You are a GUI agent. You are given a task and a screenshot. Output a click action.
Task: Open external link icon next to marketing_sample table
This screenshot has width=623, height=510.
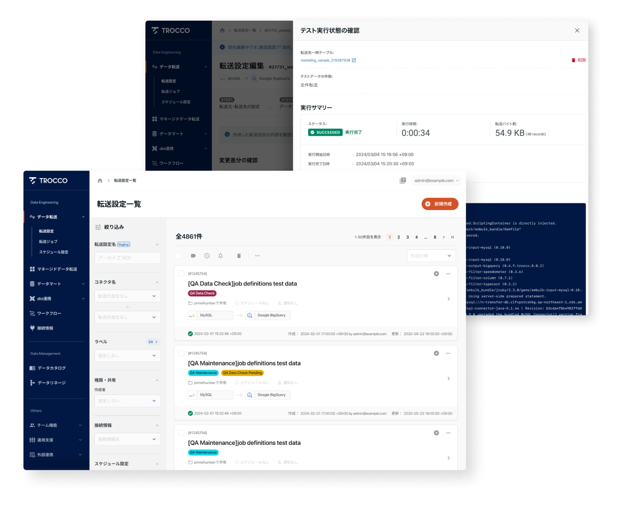click(354, 60)
